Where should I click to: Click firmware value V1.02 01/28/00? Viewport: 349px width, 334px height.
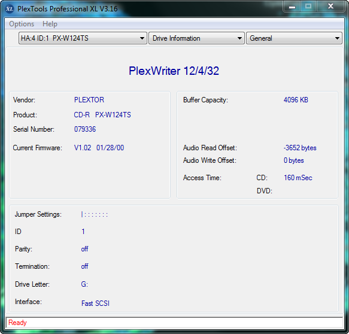click(x=99, y=148)
